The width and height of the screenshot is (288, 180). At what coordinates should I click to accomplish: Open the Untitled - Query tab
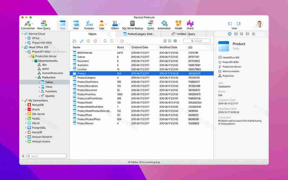point(184,34)
